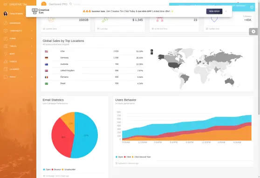Click the search magnifier icon
This screenshot has width=260, height=178.
click(71, 4)
